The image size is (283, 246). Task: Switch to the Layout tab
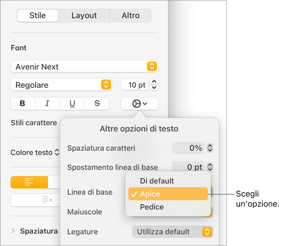click(x=84, y=16)
